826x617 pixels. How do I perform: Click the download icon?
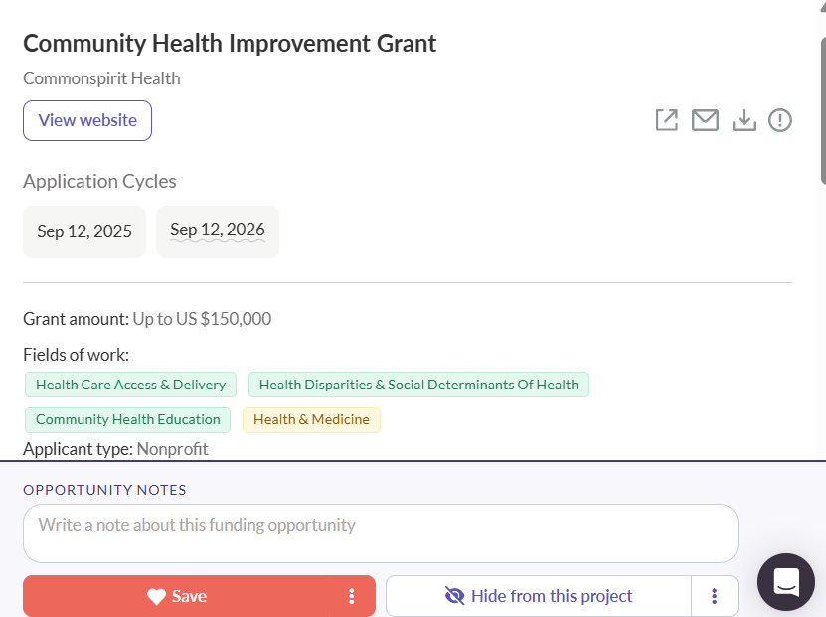pyautogui.click(x=743, y=120)
